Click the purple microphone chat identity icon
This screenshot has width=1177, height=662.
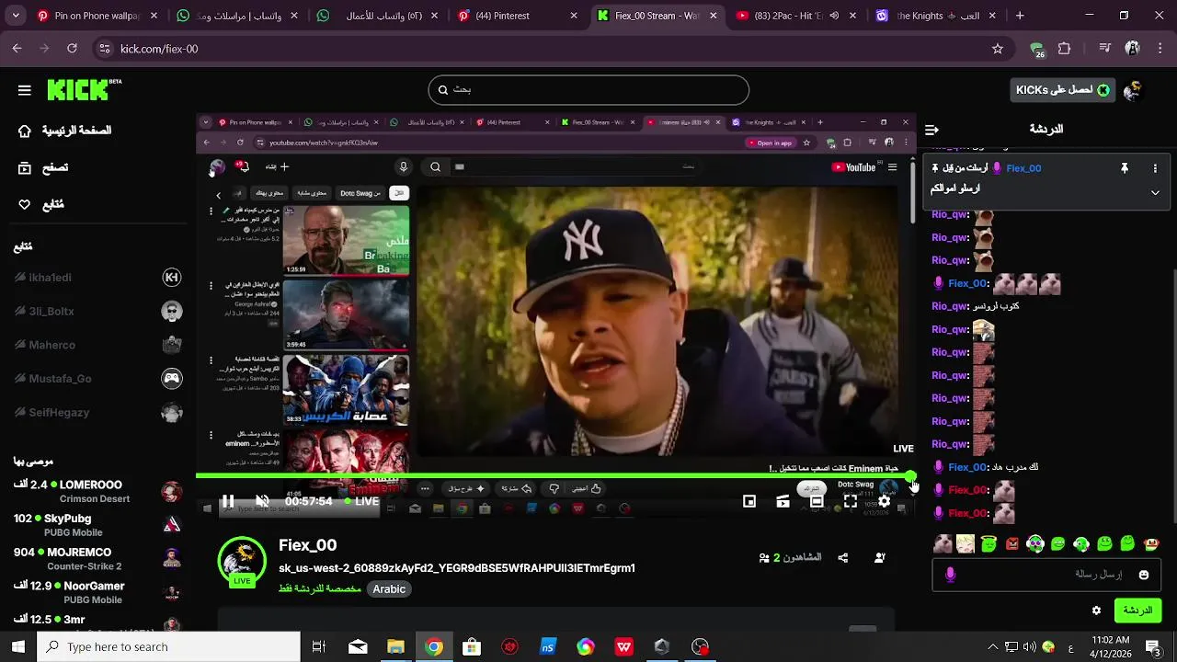click(x=950, y=575)
